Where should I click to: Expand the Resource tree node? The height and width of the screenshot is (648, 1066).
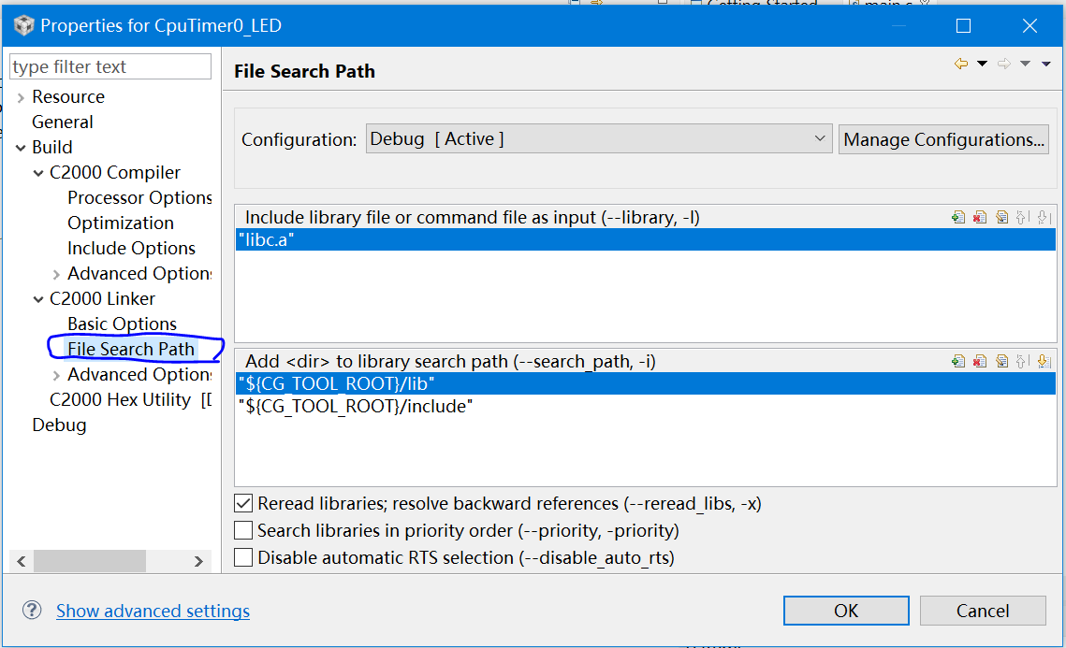[x=21, y=97]
